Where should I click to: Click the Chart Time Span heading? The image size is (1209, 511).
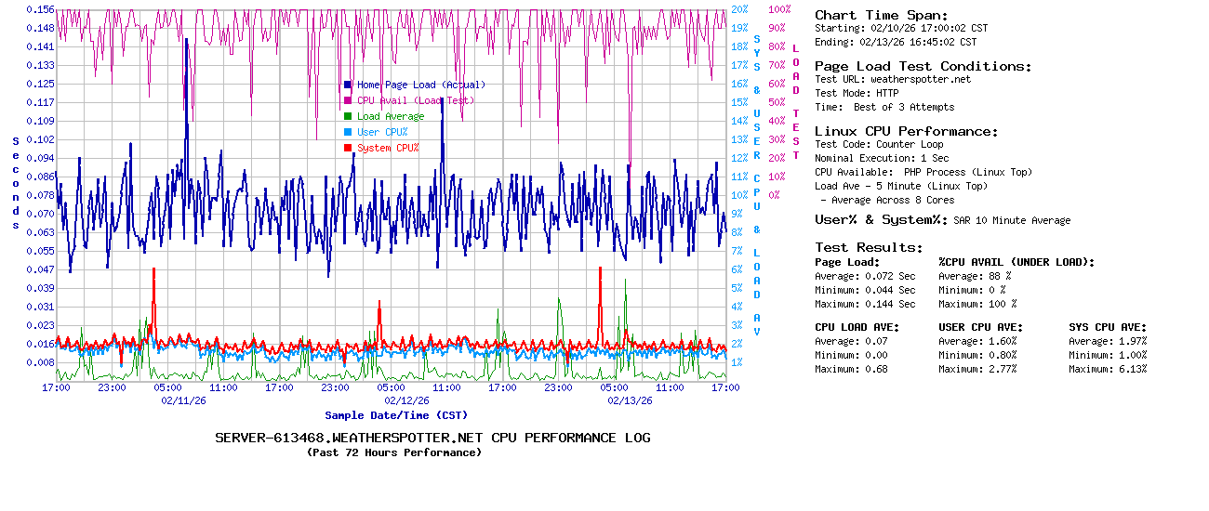(x=881, y=15)
